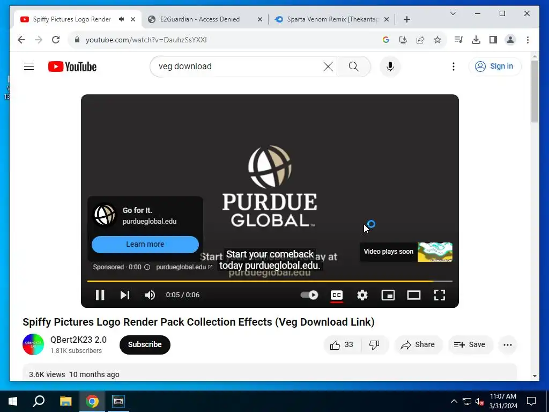Open video editor app in taskbar
Image resolution: width=549 pixels, height=412 pixels.
point(118,401)
